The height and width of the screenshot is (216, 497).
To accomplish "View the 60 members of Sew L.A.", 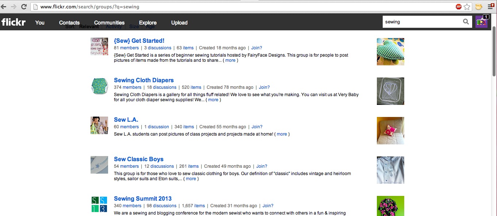I will coord(129,127).
